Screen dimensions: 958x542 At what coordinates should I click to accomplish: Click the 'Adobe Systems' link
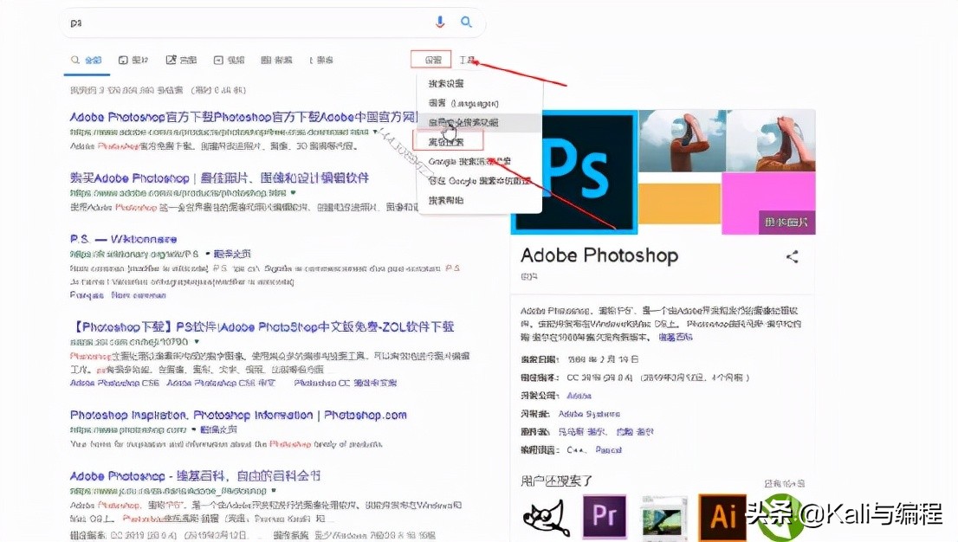[x=589, y=414]
